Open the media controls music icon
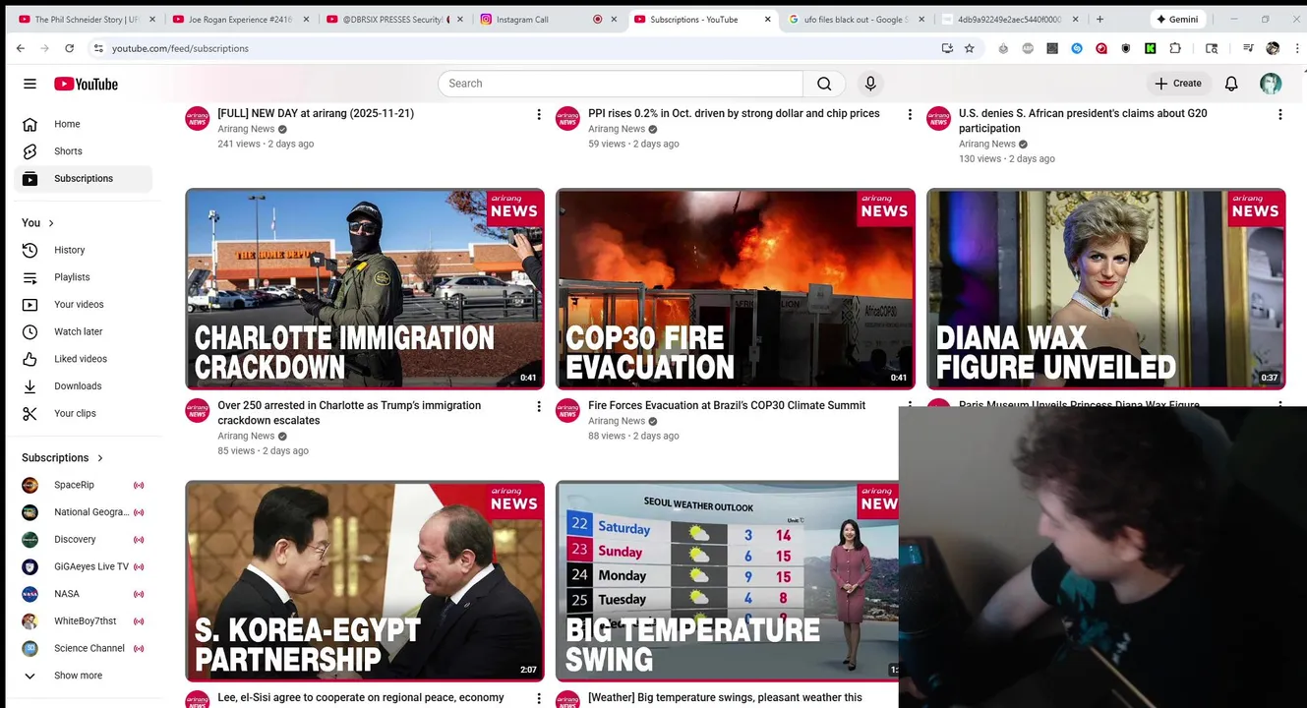Image resolution: width=1307 pixels, height=708 pixels. point(1248,48)
